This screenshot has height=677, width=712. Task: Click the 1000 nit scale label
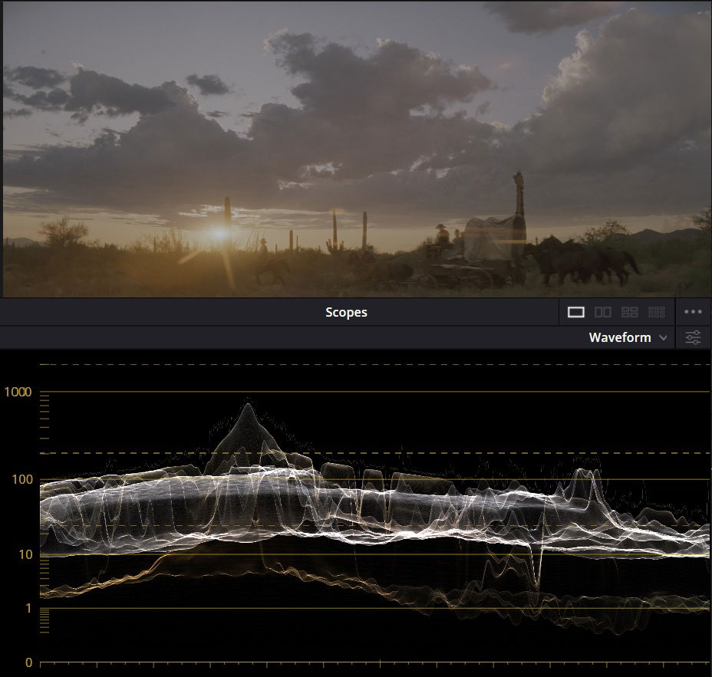pyautogui.click(x=17, y=392)
